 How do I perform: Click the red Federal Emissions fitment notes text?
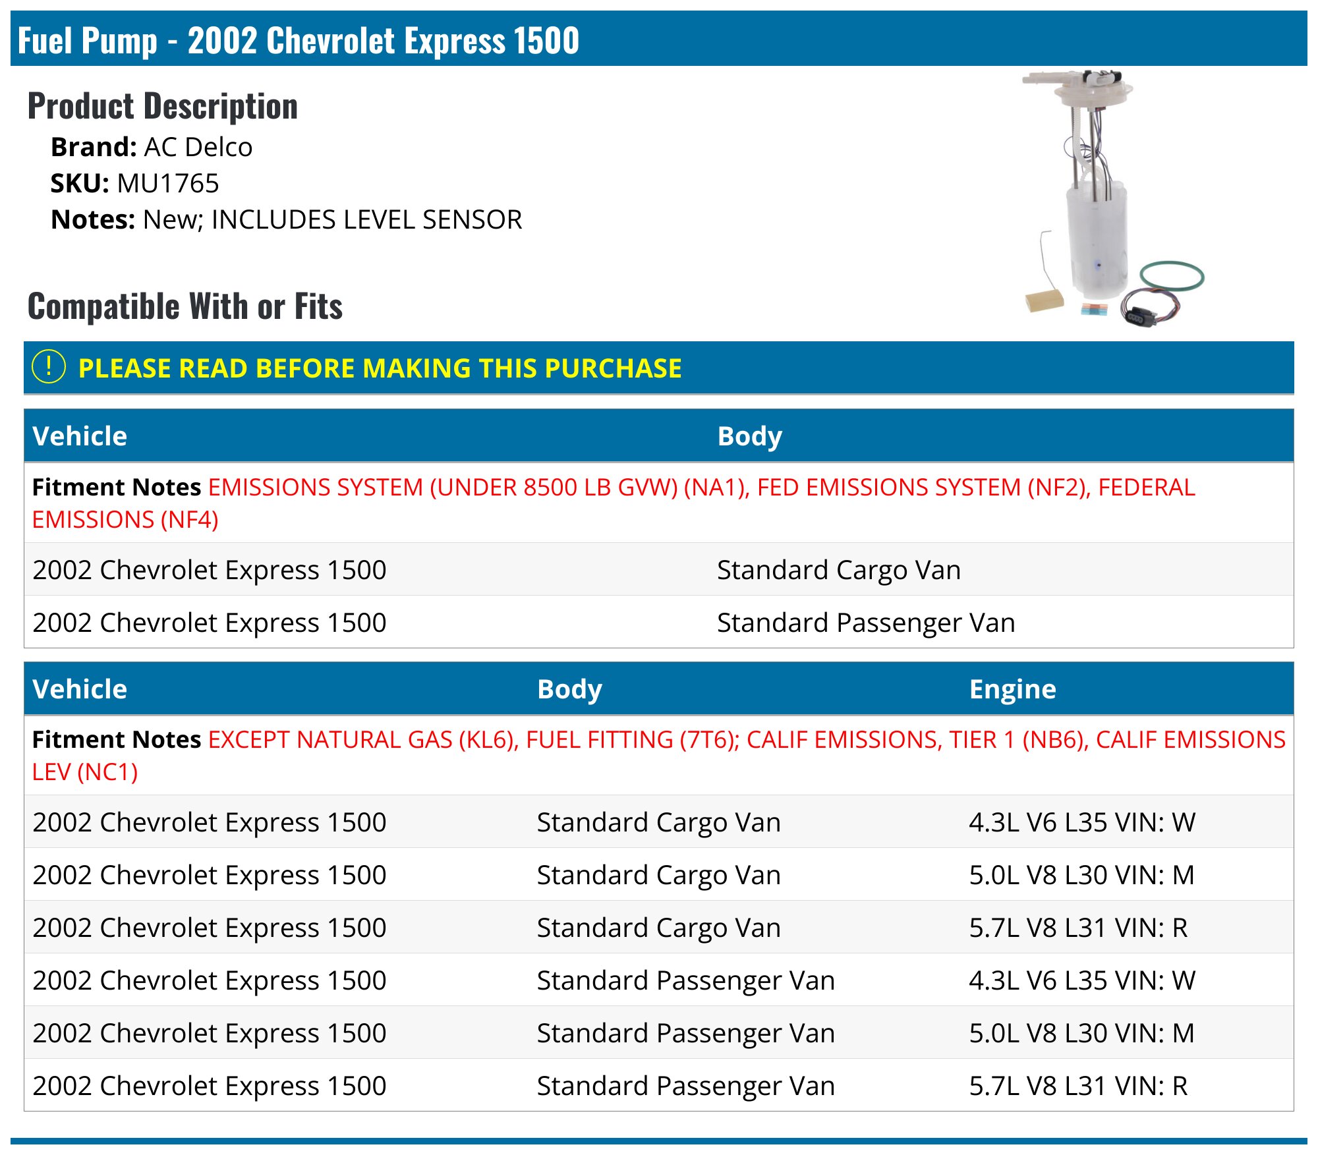701,488
